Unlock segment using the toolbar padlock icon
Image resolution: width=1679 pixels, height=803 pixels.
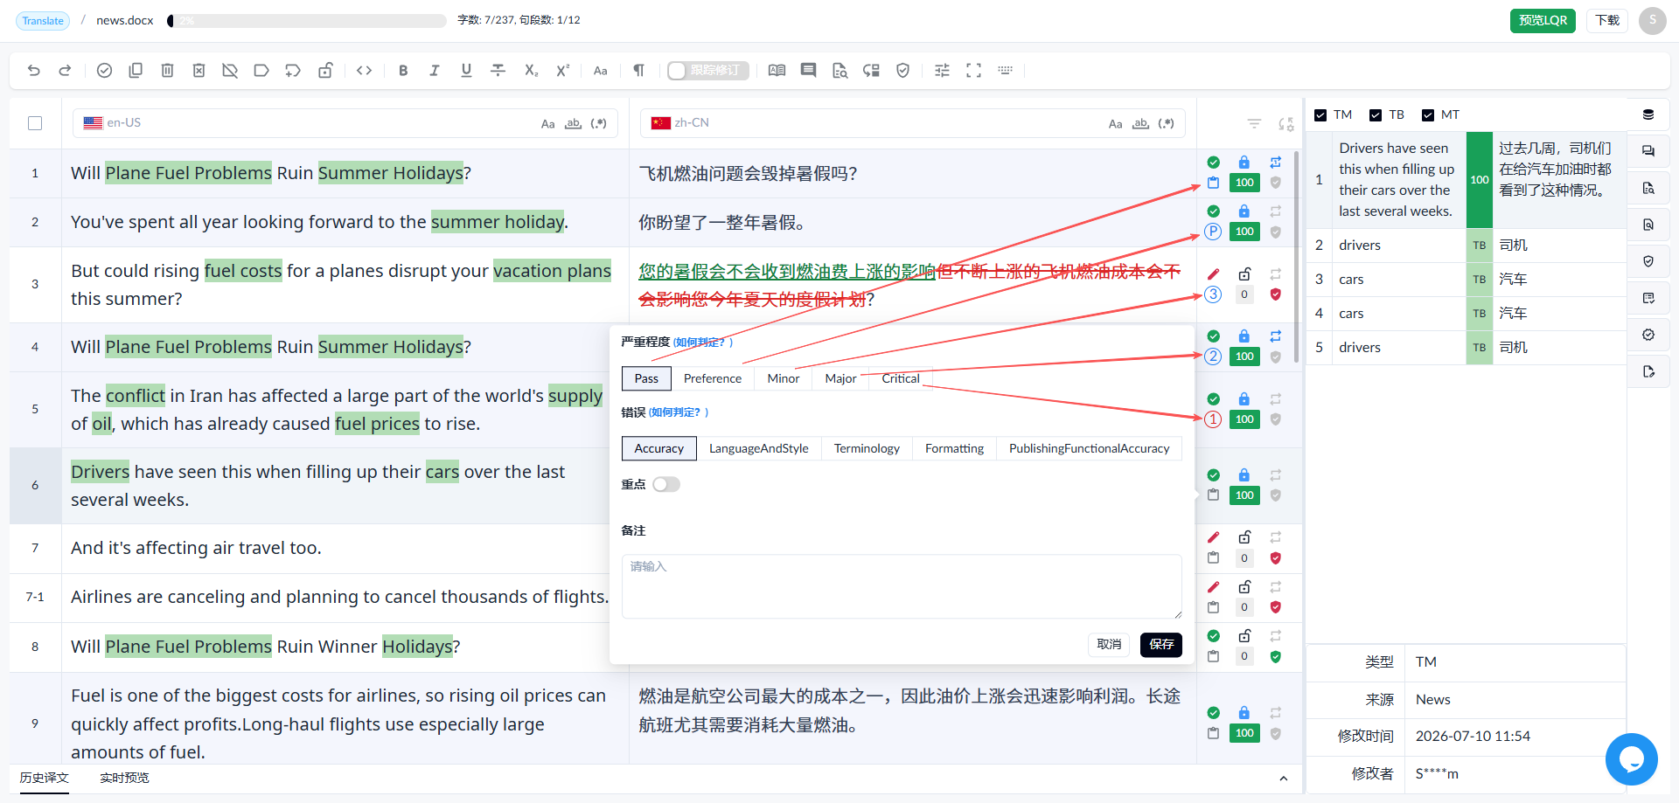pyautogui.click(x=325, y=71)
